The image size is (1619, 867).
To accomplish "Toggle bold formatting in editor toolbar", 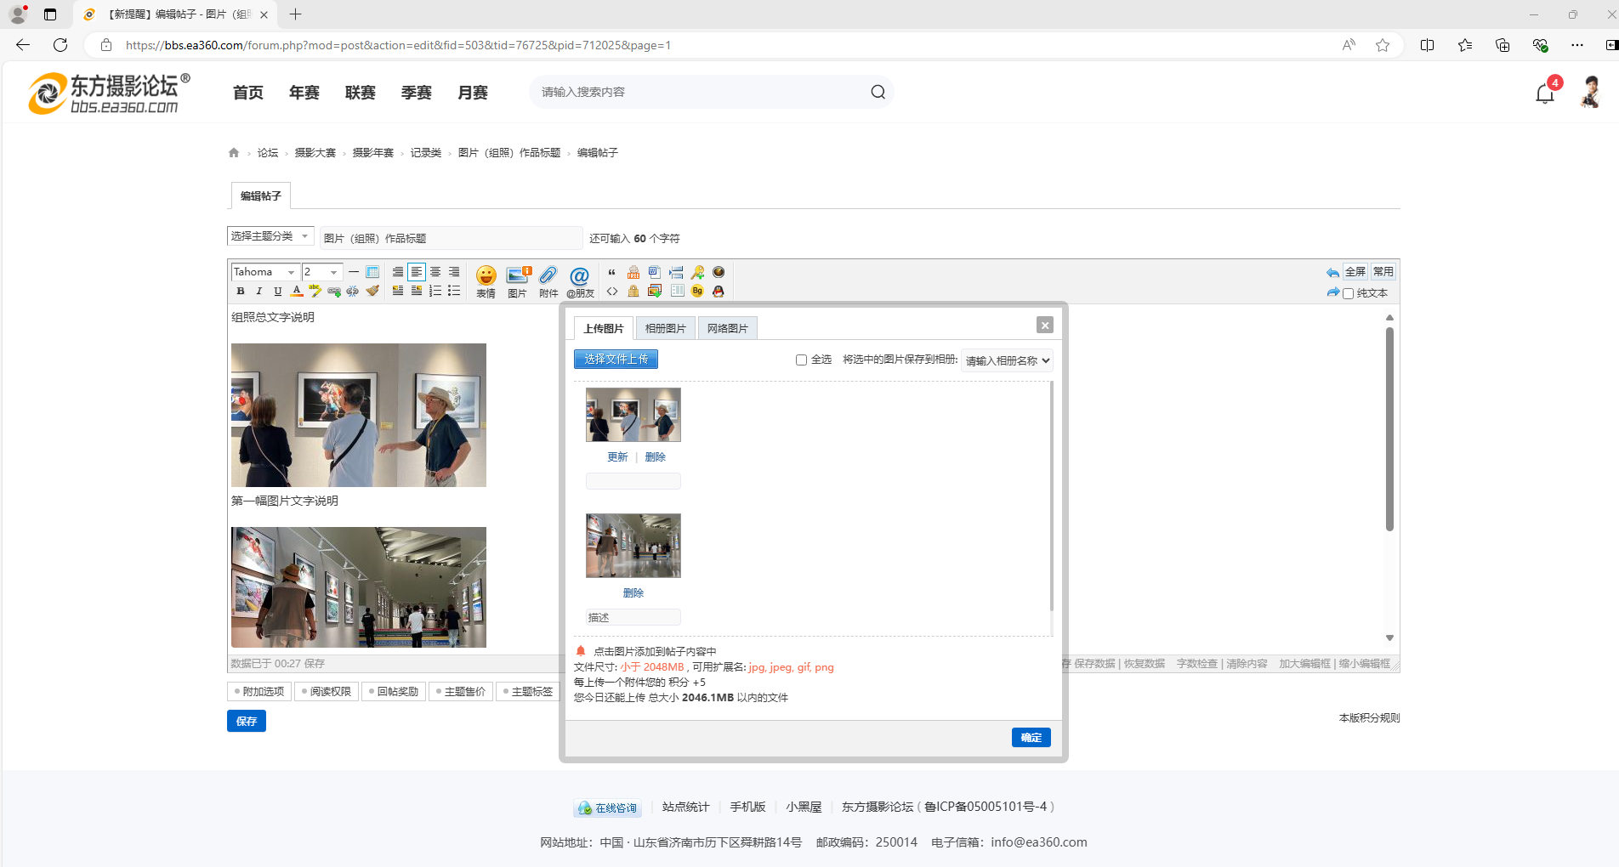I will click(x=241, y=292).
